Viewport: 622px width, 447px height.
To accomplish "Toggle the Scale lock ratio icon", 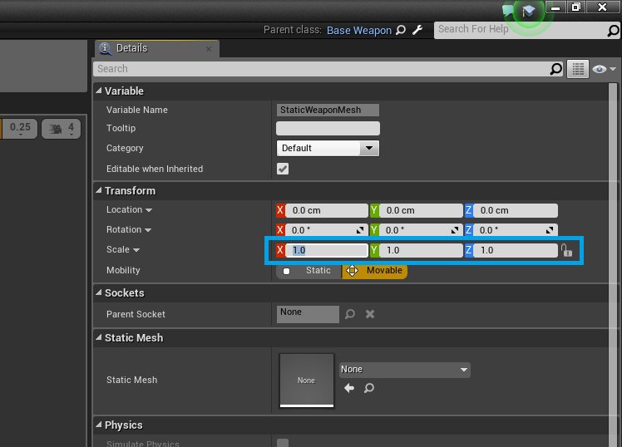I will coord(566,250).
